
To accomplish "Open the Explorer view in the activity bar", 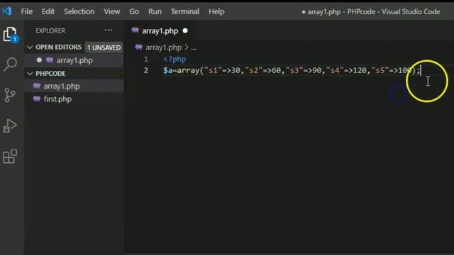I will point(11,35).
